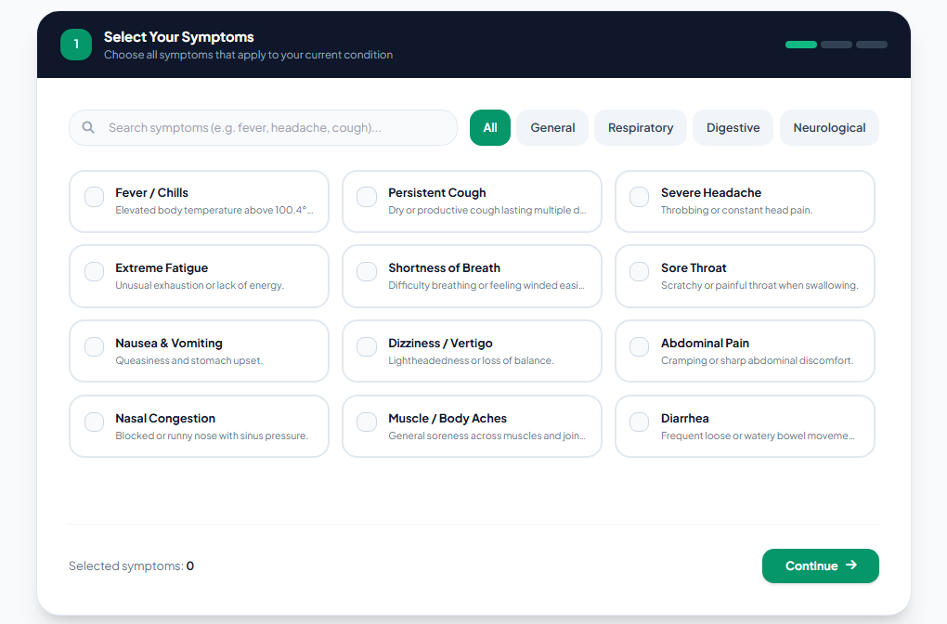Check the Sore Throat checkbox

(639, 272)
